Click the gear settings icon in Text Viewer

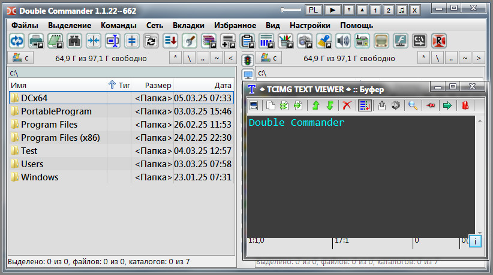coord(396,105)
